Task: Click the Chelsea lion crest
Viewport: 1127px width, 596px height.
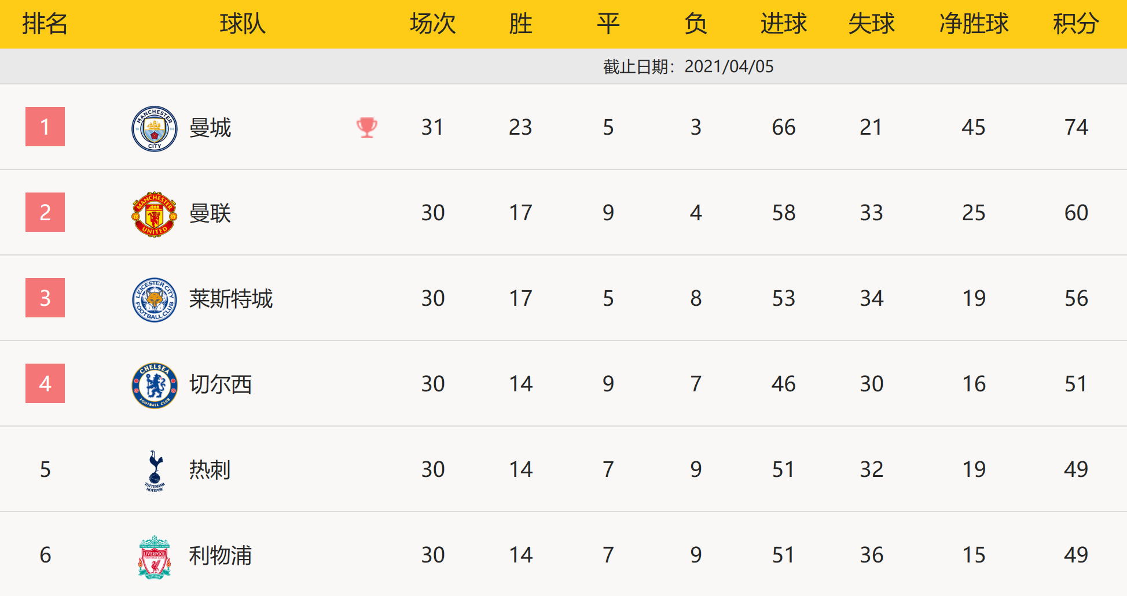Action: (154, 385)
